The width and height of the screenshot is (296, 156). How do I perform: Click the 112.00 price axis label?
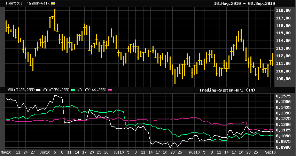(x=283, y=56)
